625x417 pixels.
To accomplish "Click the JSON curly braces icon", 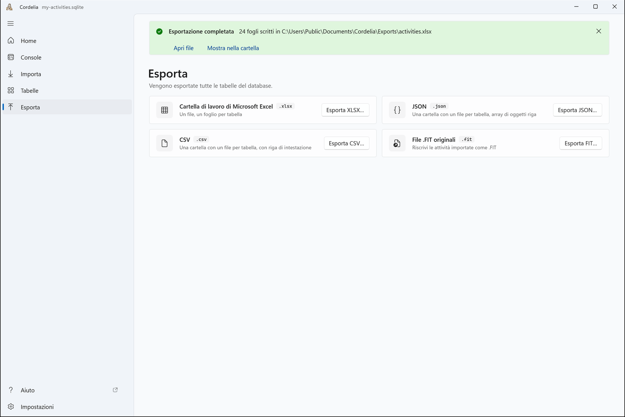I will tap(397, 110).
